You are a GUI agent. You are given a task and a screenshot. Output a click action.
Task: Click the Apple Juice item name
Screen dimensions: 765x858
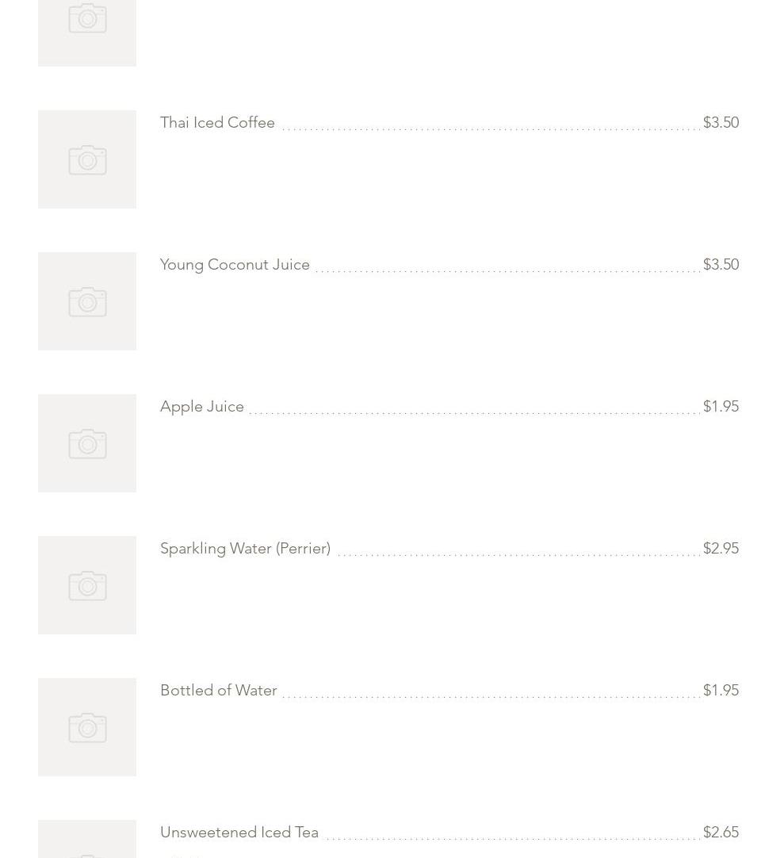[202, 407]
